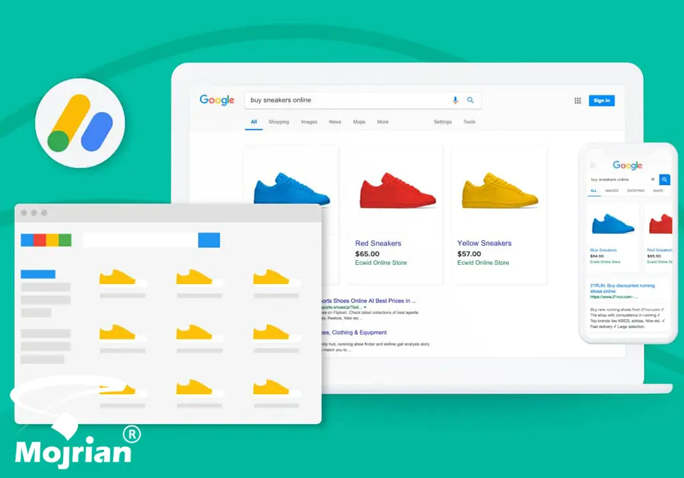Click the blue Sign in button
684x478 pixels.
(x=601, y=100)
